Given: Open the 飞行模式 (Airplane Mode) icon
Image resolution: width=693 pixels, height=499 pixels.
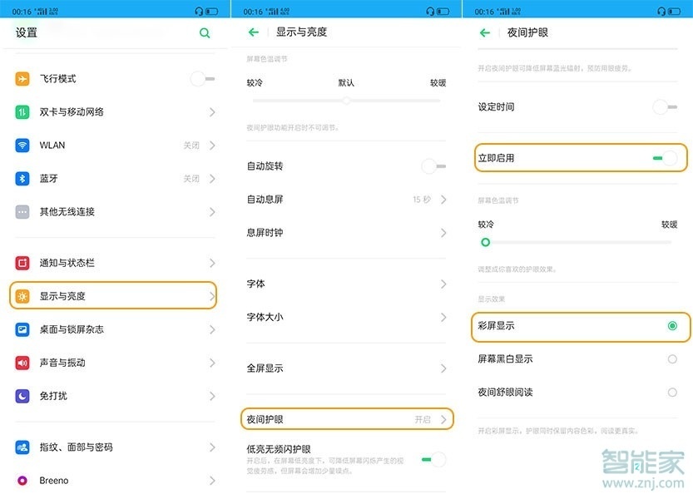Looking at the screenshot, I should coord(21,78).
